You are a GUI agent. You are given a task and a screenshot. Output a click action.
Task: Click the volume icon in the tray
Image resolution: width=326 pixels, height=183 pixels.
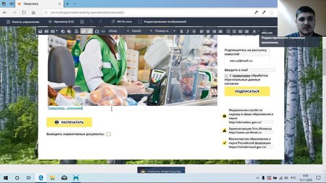tap(286, 178)
